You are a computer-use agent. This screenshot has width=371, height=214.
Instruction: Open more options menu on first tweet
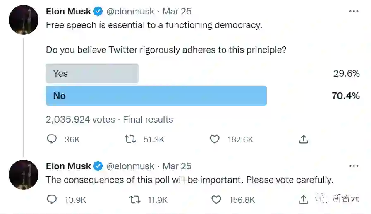point(354,11)
